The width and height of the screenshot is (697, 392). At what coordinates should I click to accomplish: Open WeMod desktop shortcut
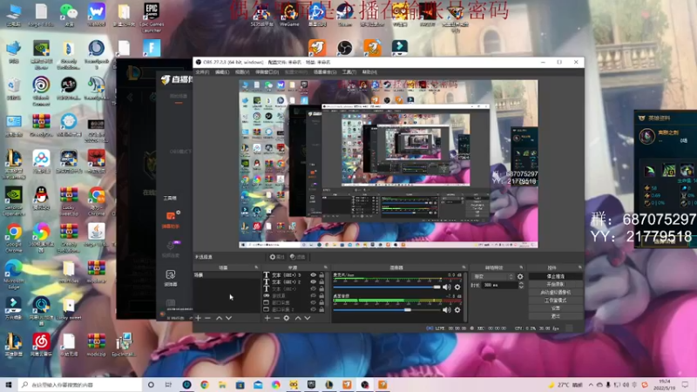click(97, 15)
